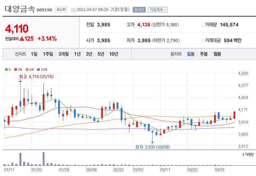The height and width of the screenshot is (176, 256).
Task: Select the 3개월 line chart period
Action: tap(64, 54)
